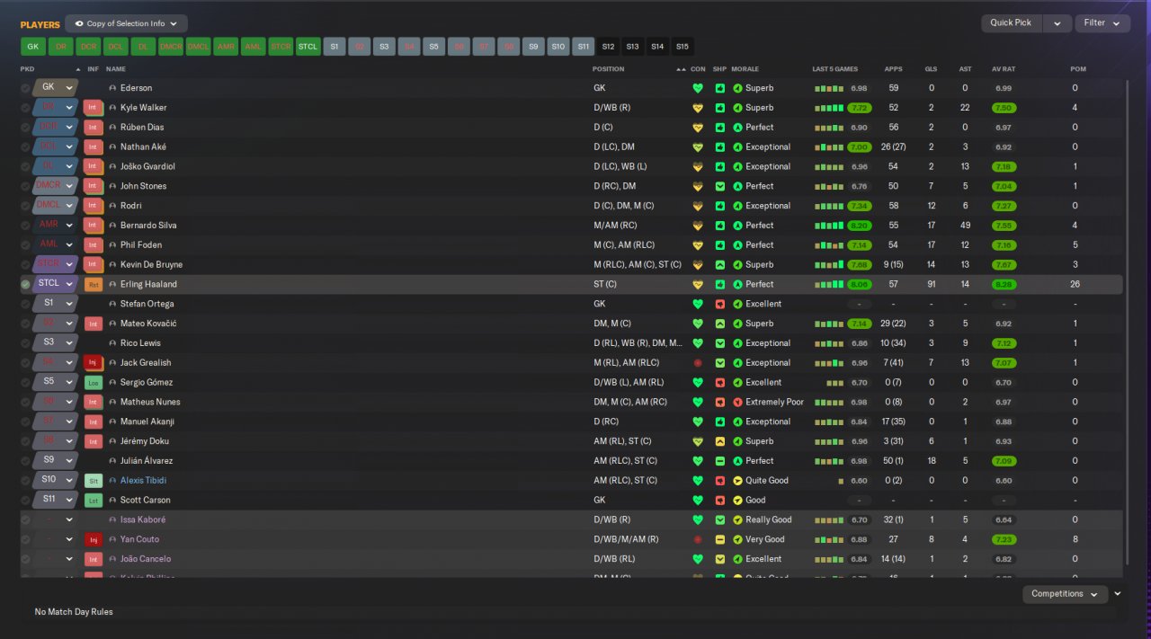The width and height of the screenshot is (1151, 639).
Task: Click the Inj badge beside Jack Grealish
Action: click(93, 363)
